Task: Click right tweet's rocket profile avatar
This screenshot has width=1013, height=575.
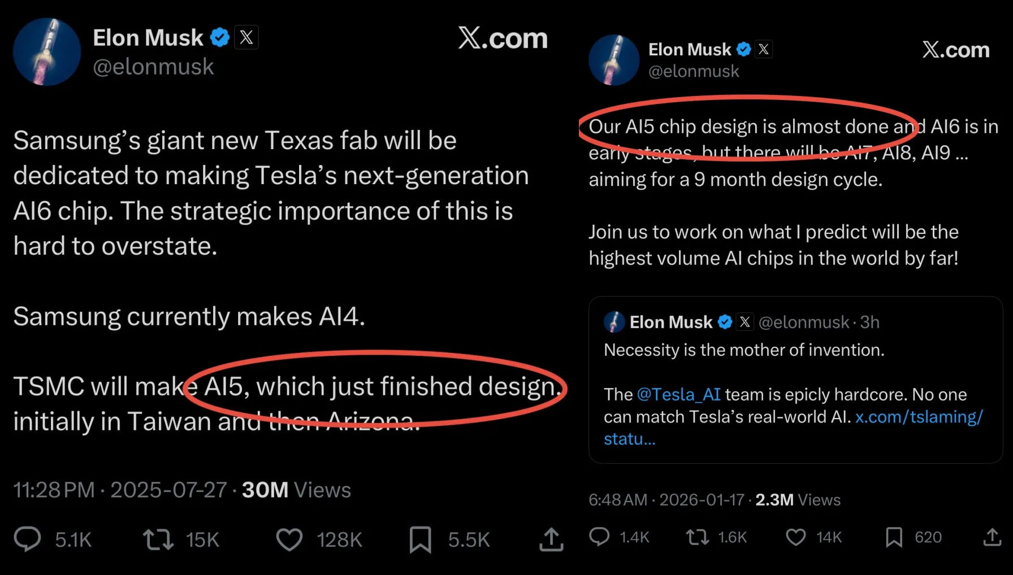Action: click(614, 60)
